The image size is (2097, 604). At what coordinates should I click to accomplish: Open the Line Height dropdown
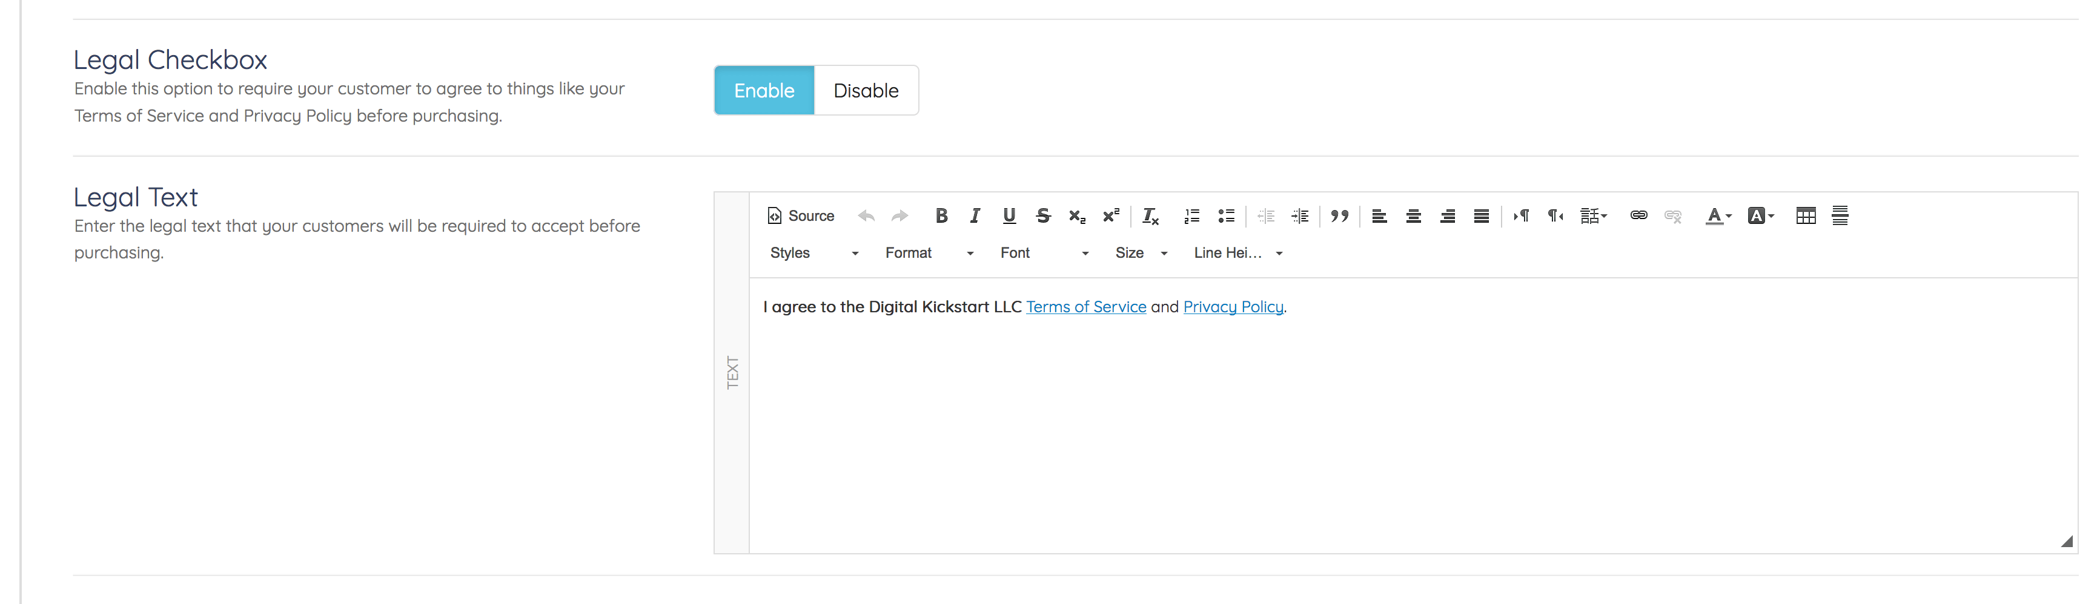click(x=1238, y=253)
